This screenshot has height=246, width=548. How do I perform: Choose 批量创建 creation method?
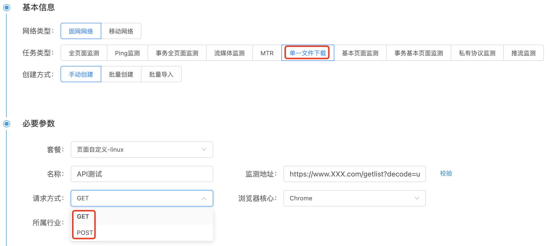tap(121, 74)
